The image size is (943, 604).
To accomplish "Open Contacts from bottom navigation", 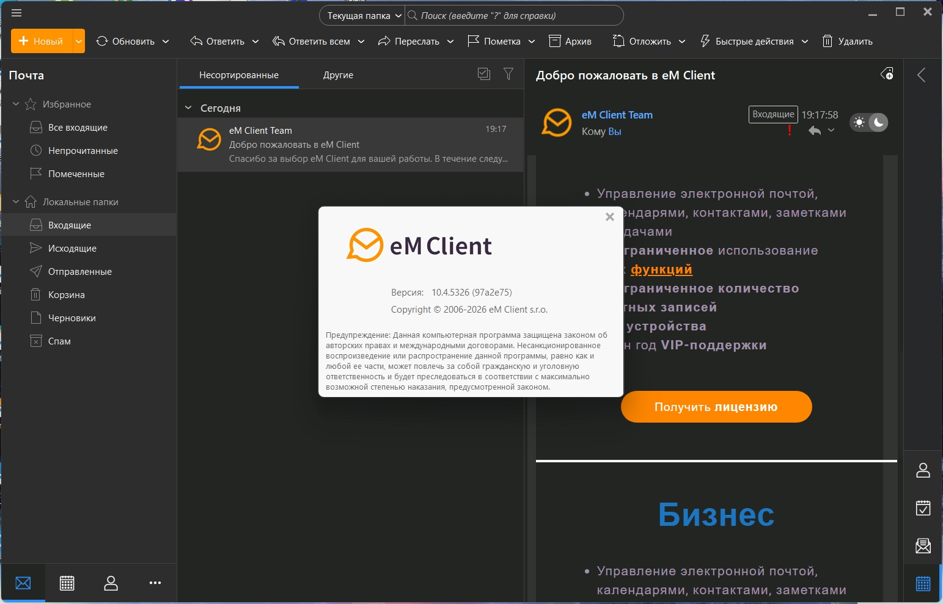I will tap(111, 583).
